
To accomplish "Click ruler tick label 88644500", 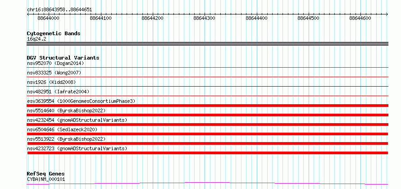I will click(x=309, y=18).
